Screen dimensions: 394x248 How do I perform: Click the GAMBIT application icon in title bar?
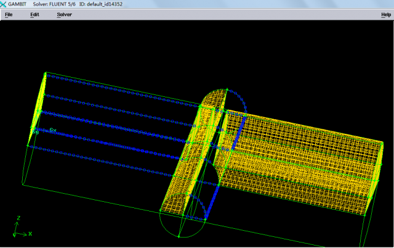pos(4,4)
